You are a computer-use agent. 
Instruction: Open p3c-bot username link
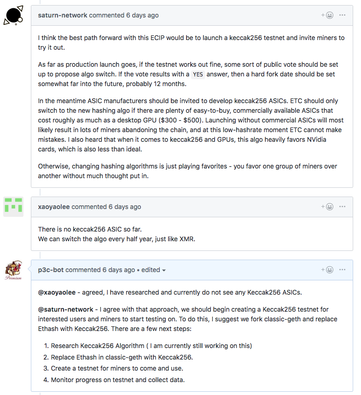tap(51, 270)
